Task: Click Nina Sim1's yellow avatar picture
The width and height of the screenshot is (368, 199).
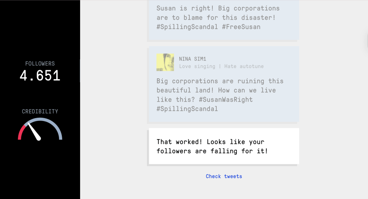Action: (x=165, y=62)
